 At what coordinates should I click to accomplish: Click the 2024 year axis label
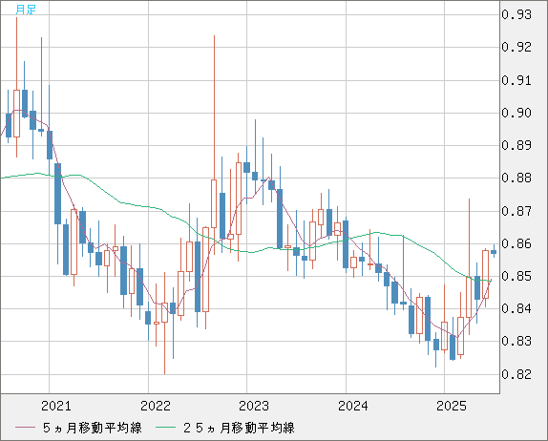pos(353,406)
